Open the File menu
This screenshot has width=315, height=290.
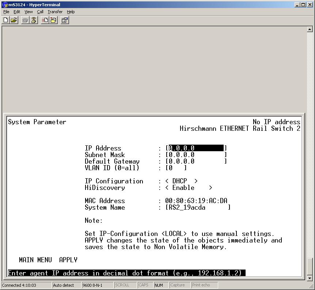(6, 12)
